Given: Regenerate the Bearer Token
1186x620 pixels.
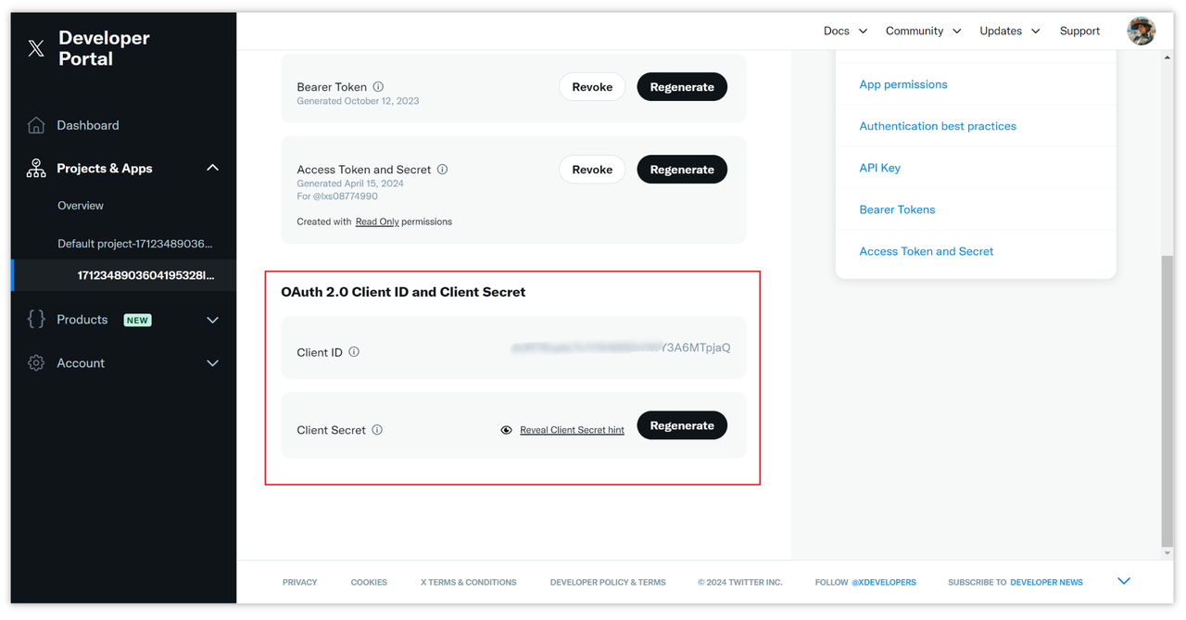Looking at the screenshot, I should [682, 87].
